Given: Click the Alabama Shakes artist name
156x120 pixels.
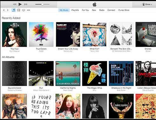Looking at the screenshot, I should [15, 90].
